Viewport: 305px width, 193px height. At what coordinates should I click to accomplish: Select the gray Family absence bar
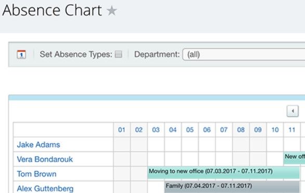pyautogui.click(x=232, y=187)
